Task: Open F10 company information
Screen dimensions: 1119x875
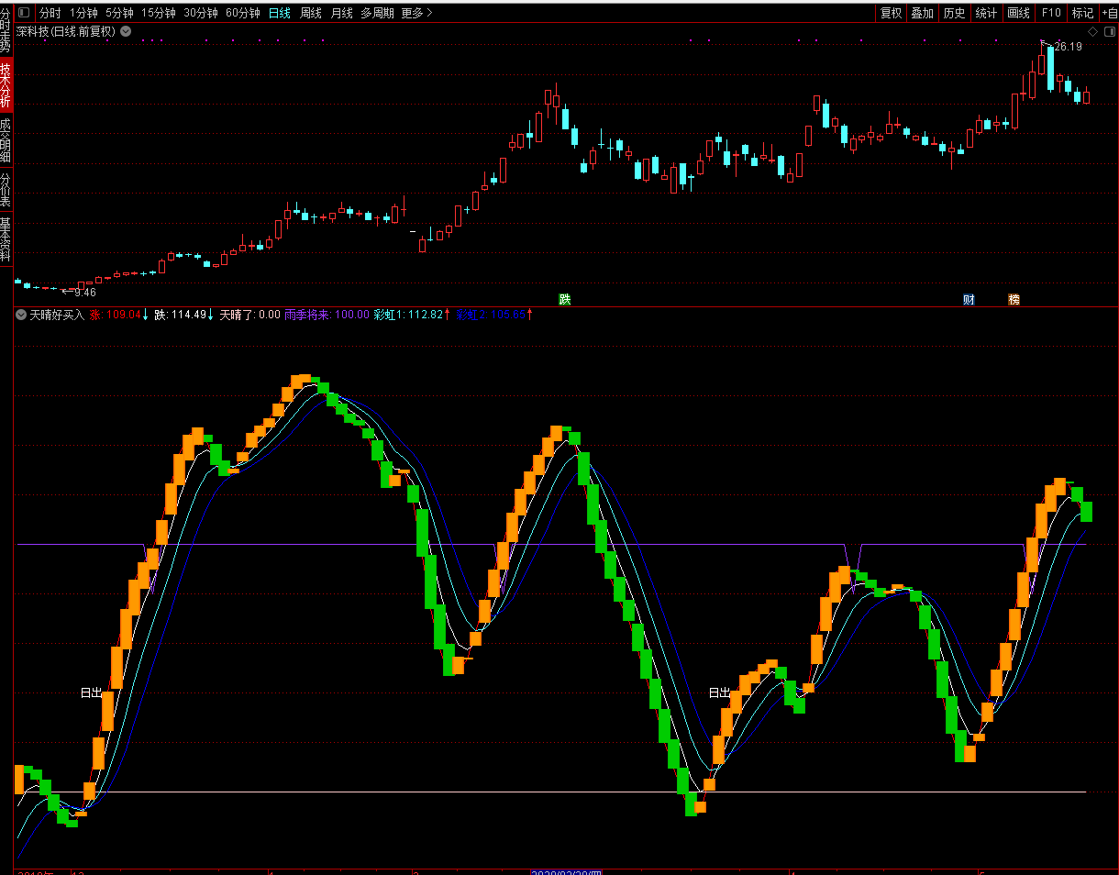Action: click(x=1051, y=13)
